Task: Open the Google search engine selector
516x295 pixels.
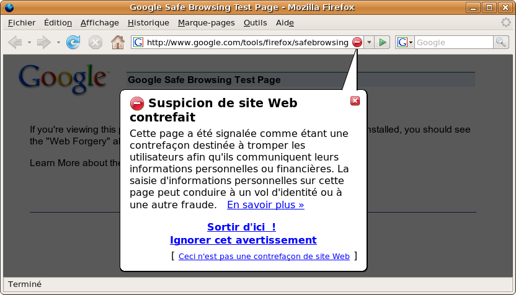Action: [x=406, y=42]
